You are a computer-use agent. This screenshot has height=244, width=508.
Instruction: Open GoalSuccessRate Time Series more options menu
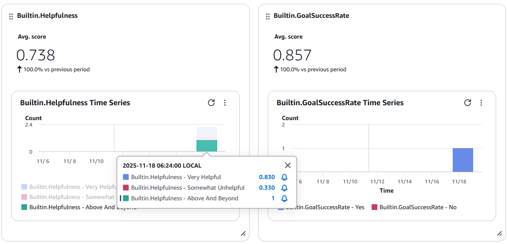[x=481, y=103]
